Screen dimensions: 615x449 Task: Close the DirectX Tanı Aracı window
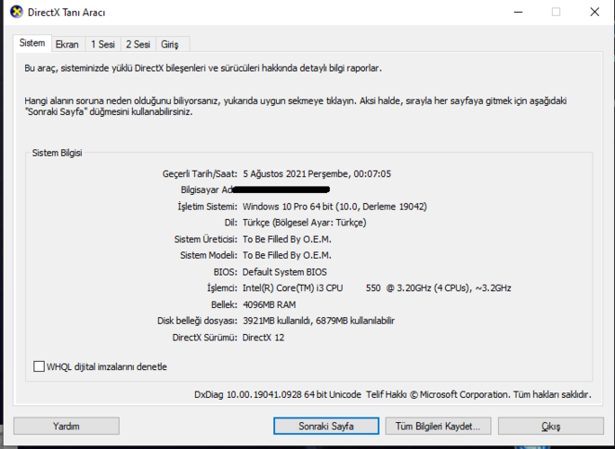[594, 13]
